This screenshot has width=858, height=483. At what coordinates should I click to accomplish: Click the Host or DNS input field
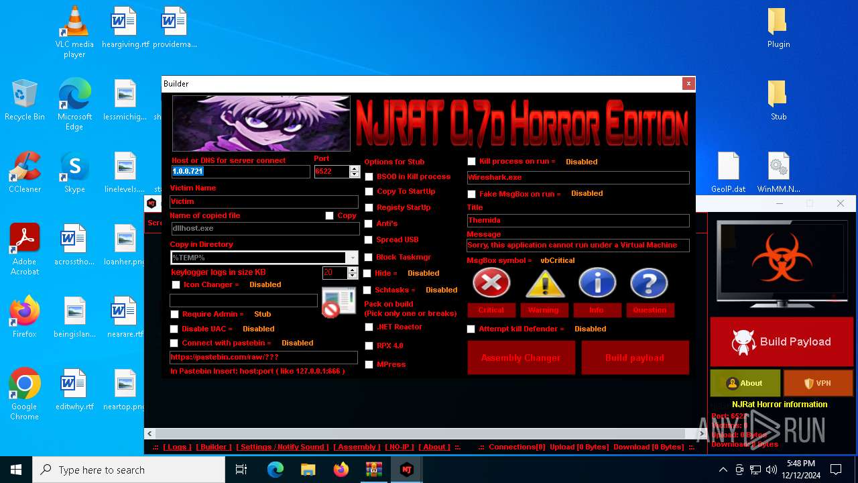tap(241, 172)
